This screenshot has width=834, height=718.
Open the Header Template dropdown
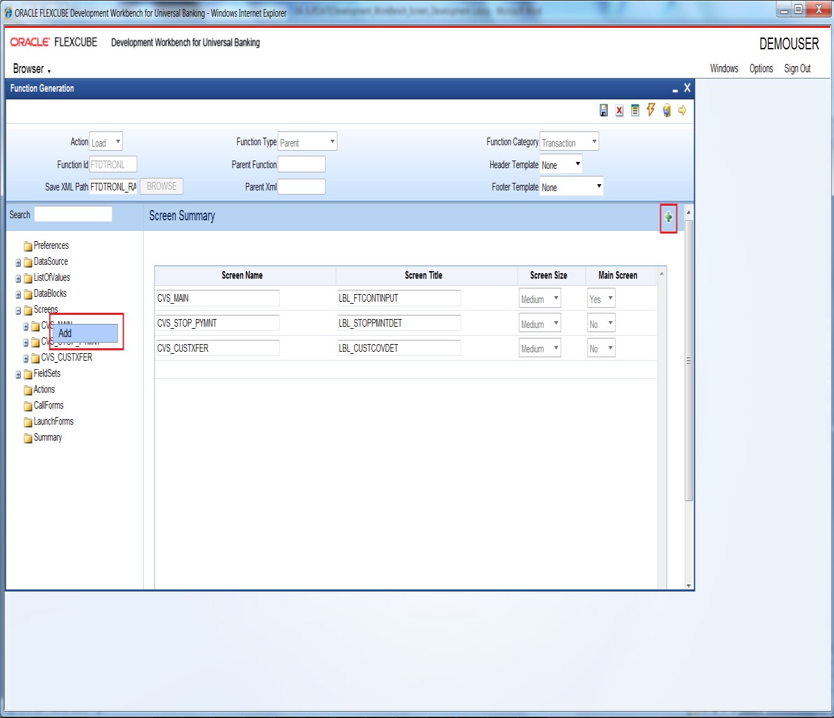561,165
